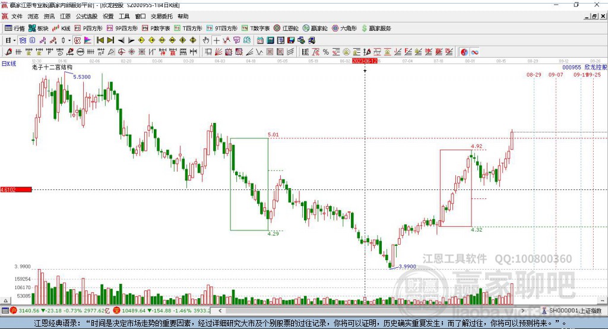Click the red floppy save icon

[291, 40]
